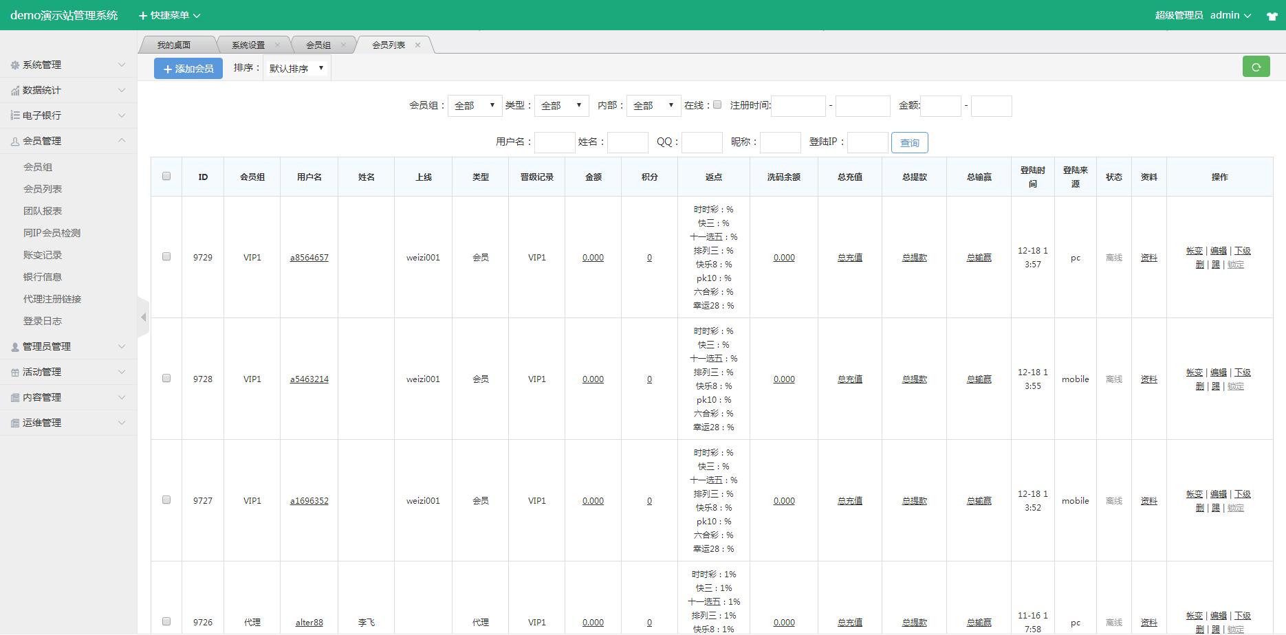
Task: Click the gear icon next to 系统管理
Action: [15, 65]
